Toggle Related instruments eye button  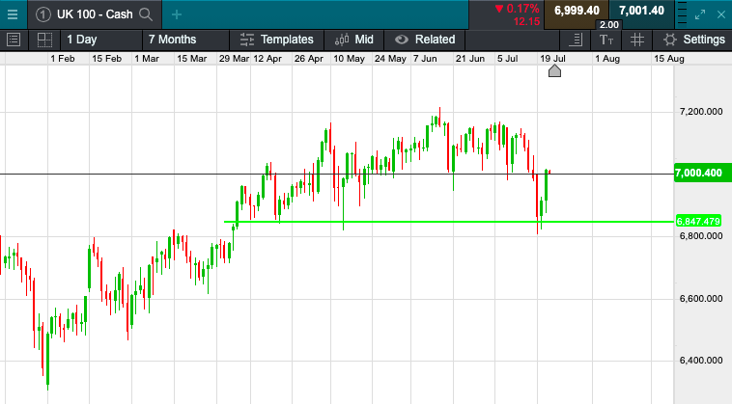[x=424, y=40]
